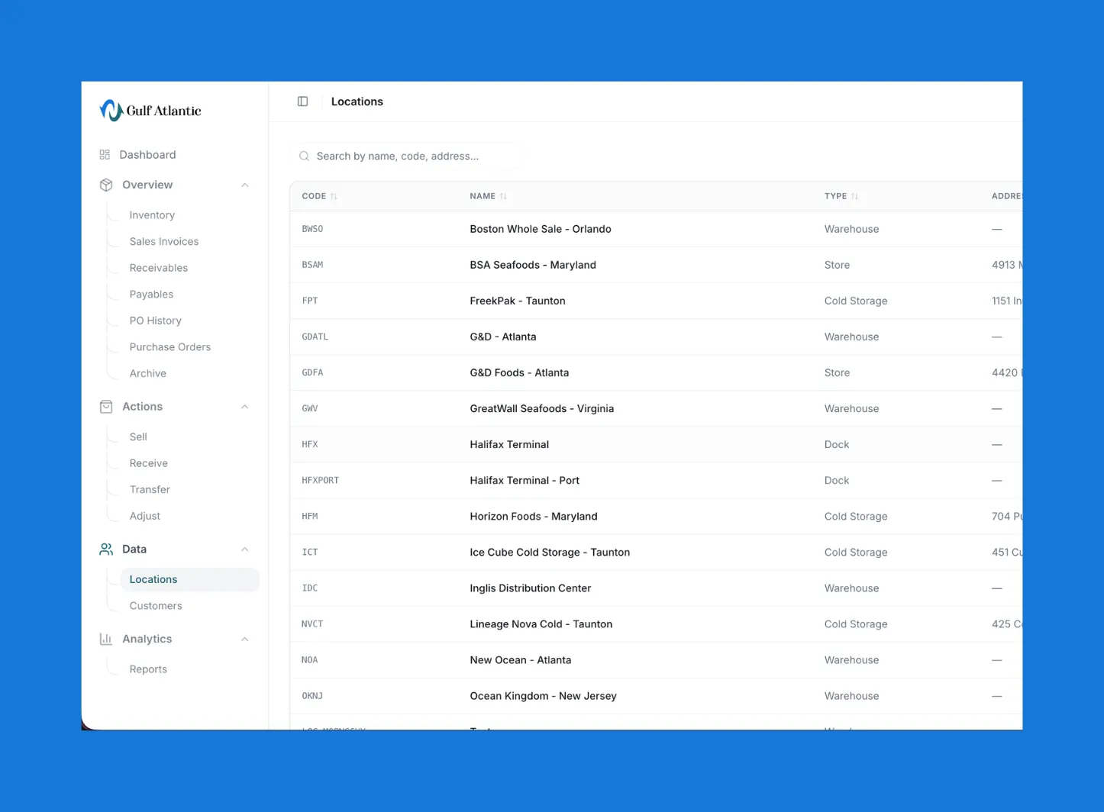Click the NOA code cell

point(310,659)
